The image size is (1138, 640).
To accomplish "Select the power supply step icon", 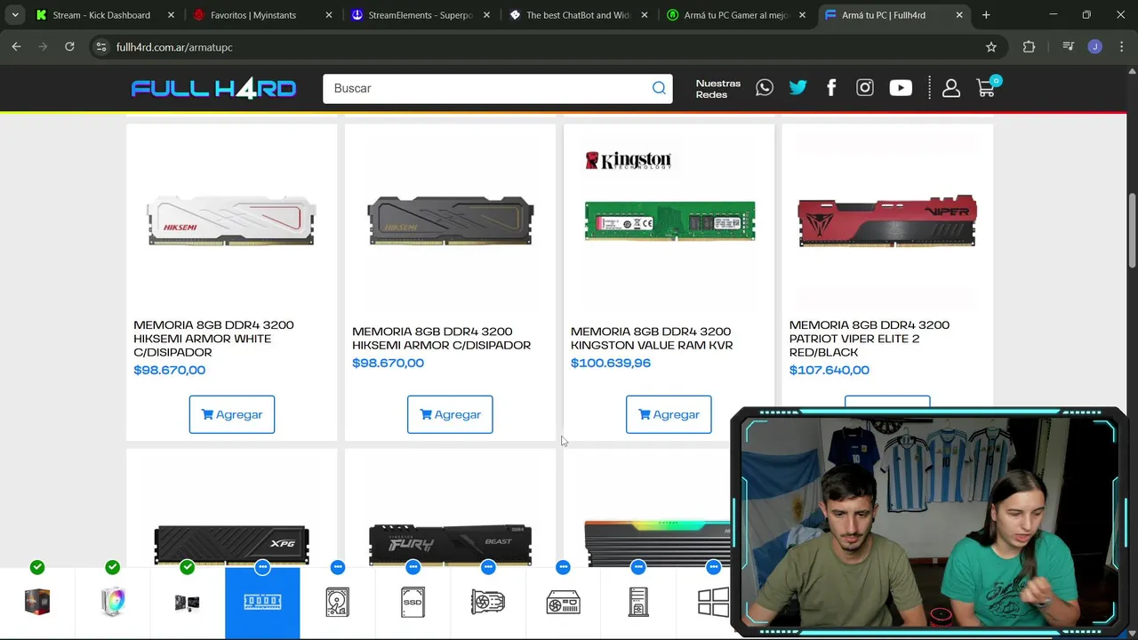I will tap(563, 602).
